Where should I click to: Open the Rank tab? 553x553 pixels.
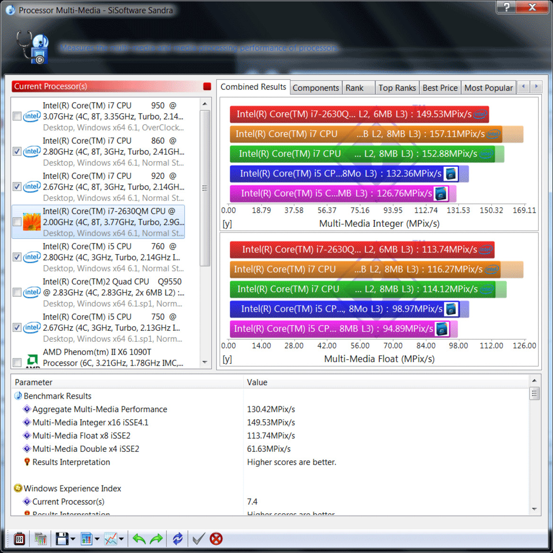click(x=358, y=88)
